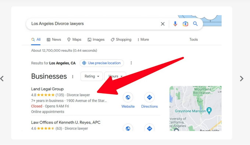Screen dimensions: 250x145
Task: Click the Los Angeles, CA location text
Action: click(63, 63)
